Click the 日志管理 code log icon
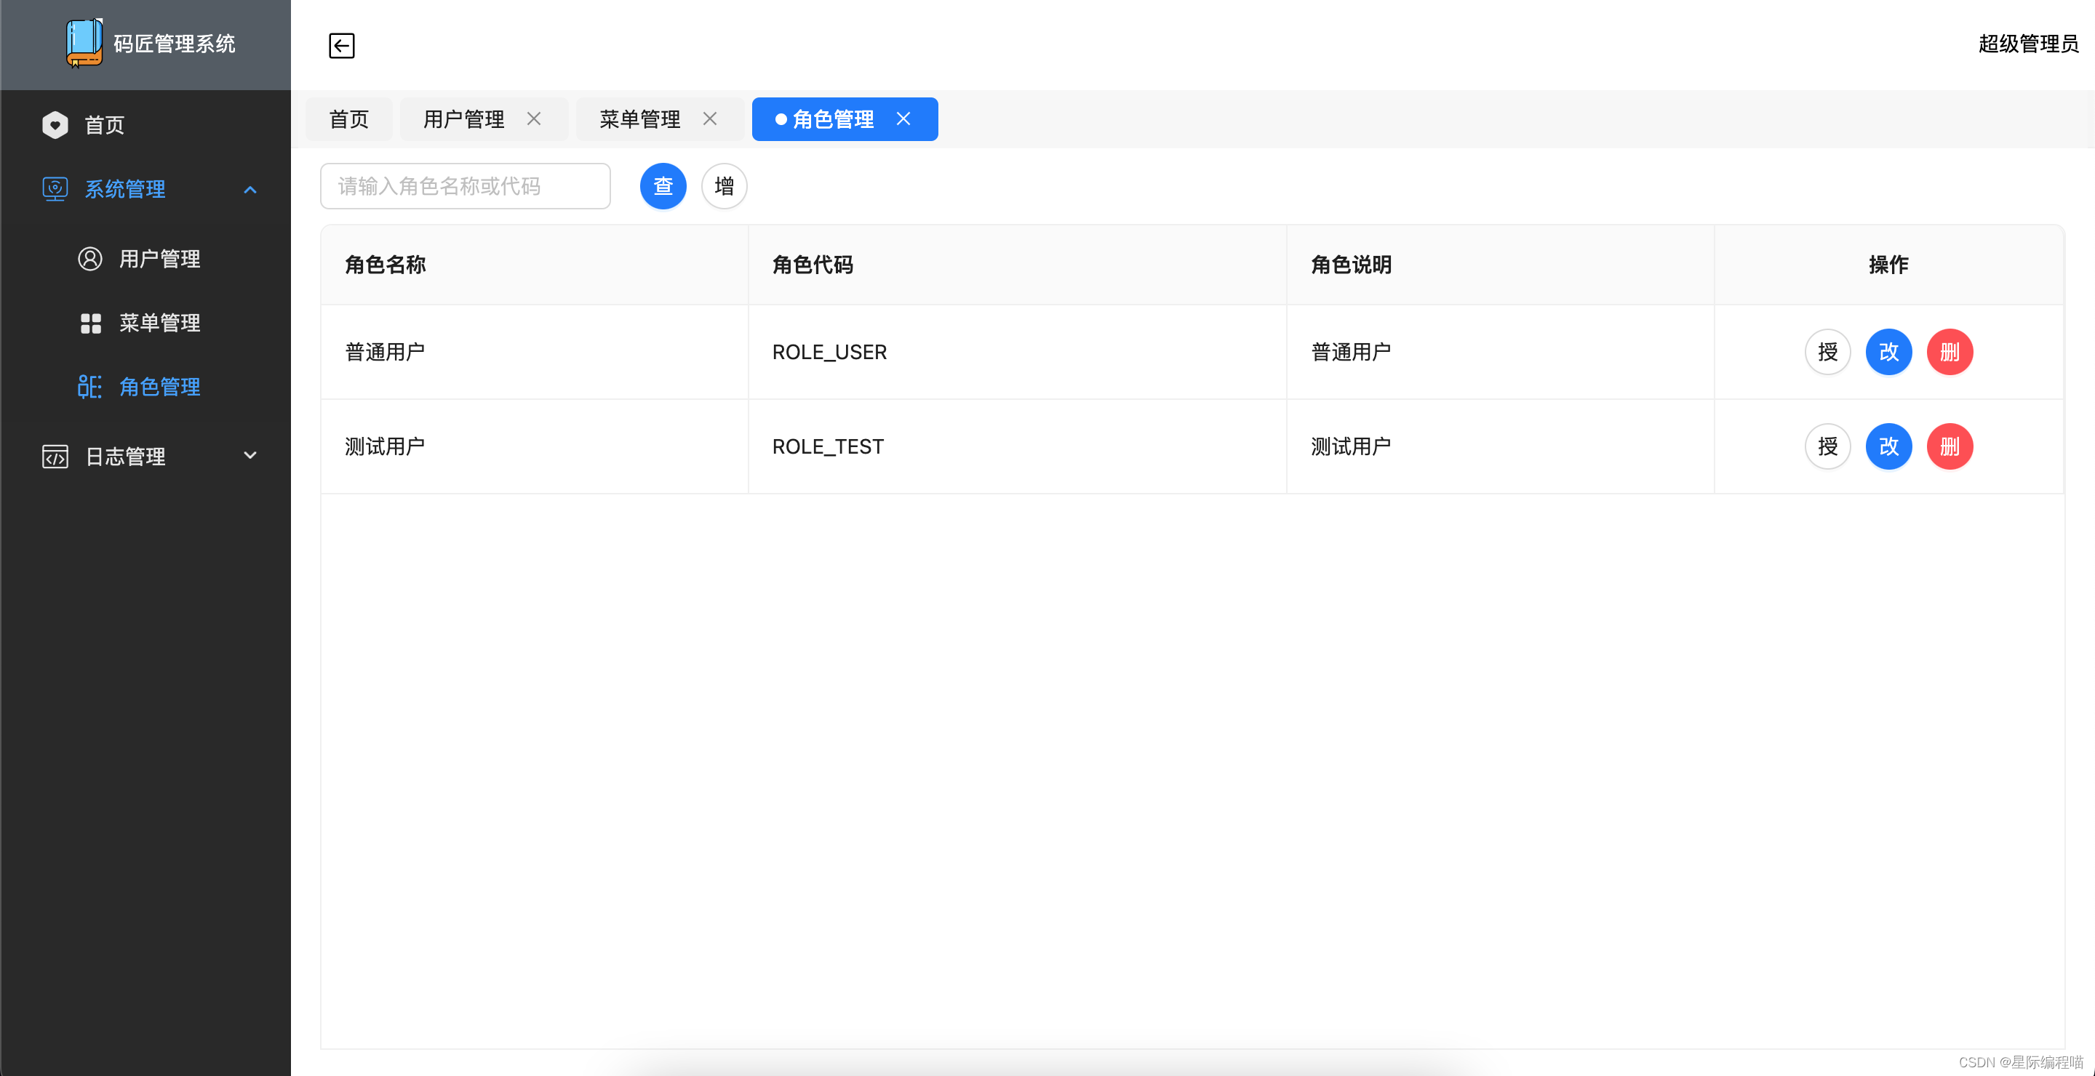 point(54,456)
